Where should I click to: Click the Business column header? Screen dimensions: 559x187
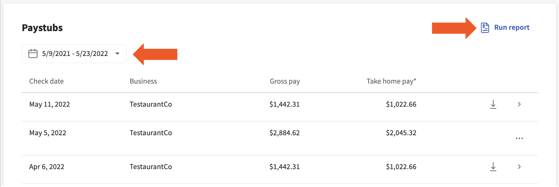(143, 81)
